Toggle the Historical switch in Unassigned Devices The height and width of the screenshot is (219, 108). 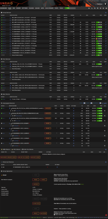[100, 103]
